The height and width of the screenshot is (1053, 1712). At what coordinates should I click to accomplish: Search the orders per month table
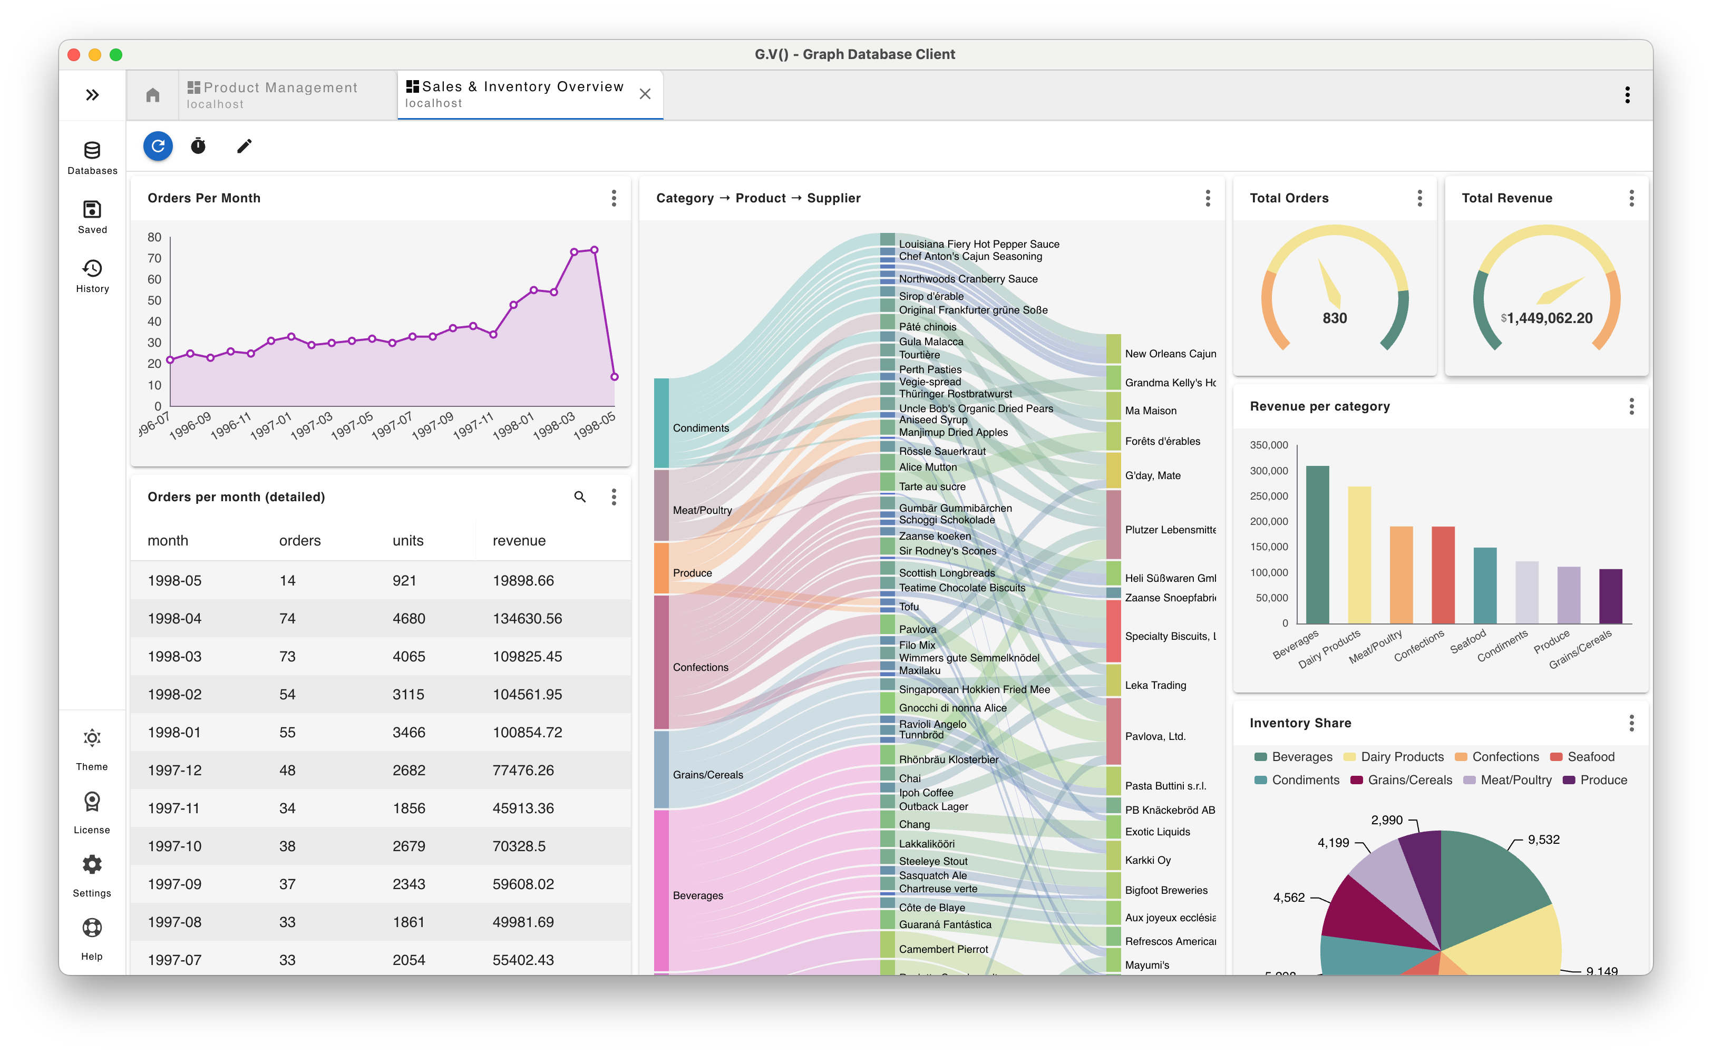579,496
